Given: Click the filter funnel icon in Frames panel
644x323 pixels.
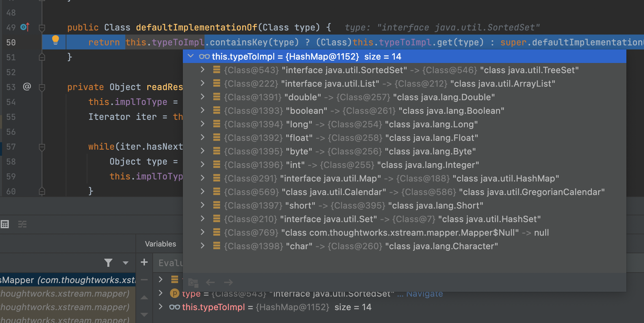Looking at the screenshot, I should click(x=108, y=263).
